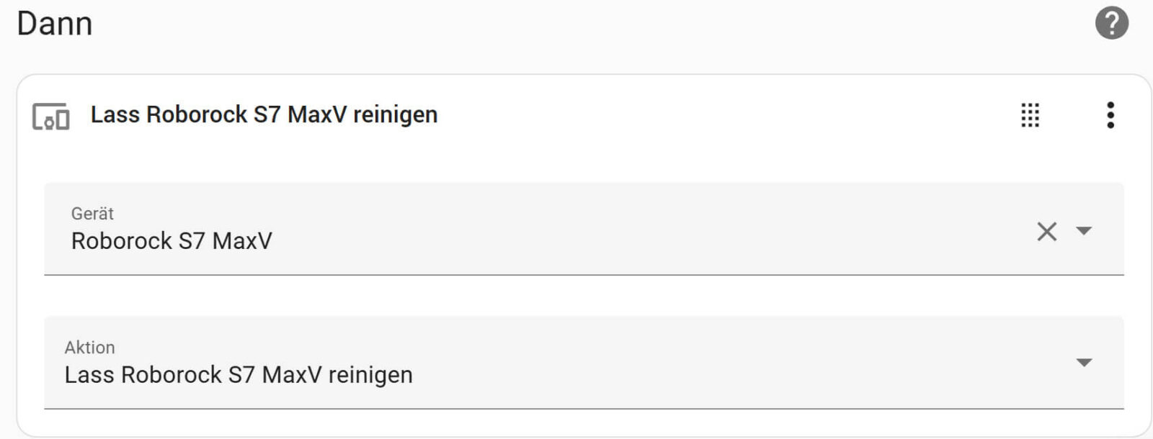Select the nine-dot reorder icon
The width and height of the screenshot is (1153, 439).
pyautogui.click(x=1030, y=115)
